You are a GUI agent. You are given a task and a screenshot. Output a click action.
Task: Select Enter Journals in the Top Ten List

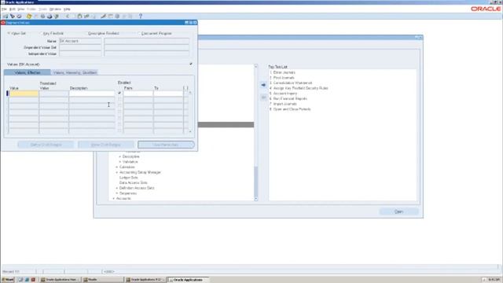point(285,72)
